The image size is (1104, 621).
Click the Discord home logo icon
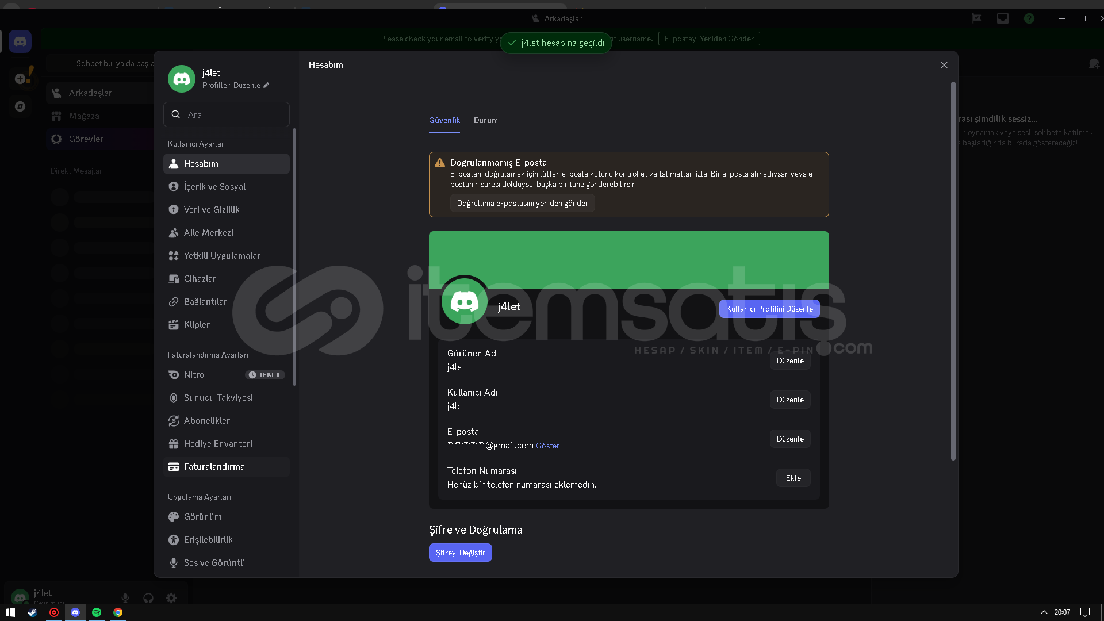pyautogui.click(x=20, y=41)
